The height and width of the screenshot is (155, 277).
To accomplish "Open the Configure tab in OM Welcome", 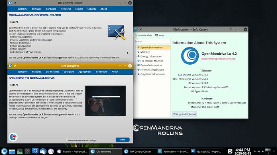I will pyautogui.click(x=69, y=72).
